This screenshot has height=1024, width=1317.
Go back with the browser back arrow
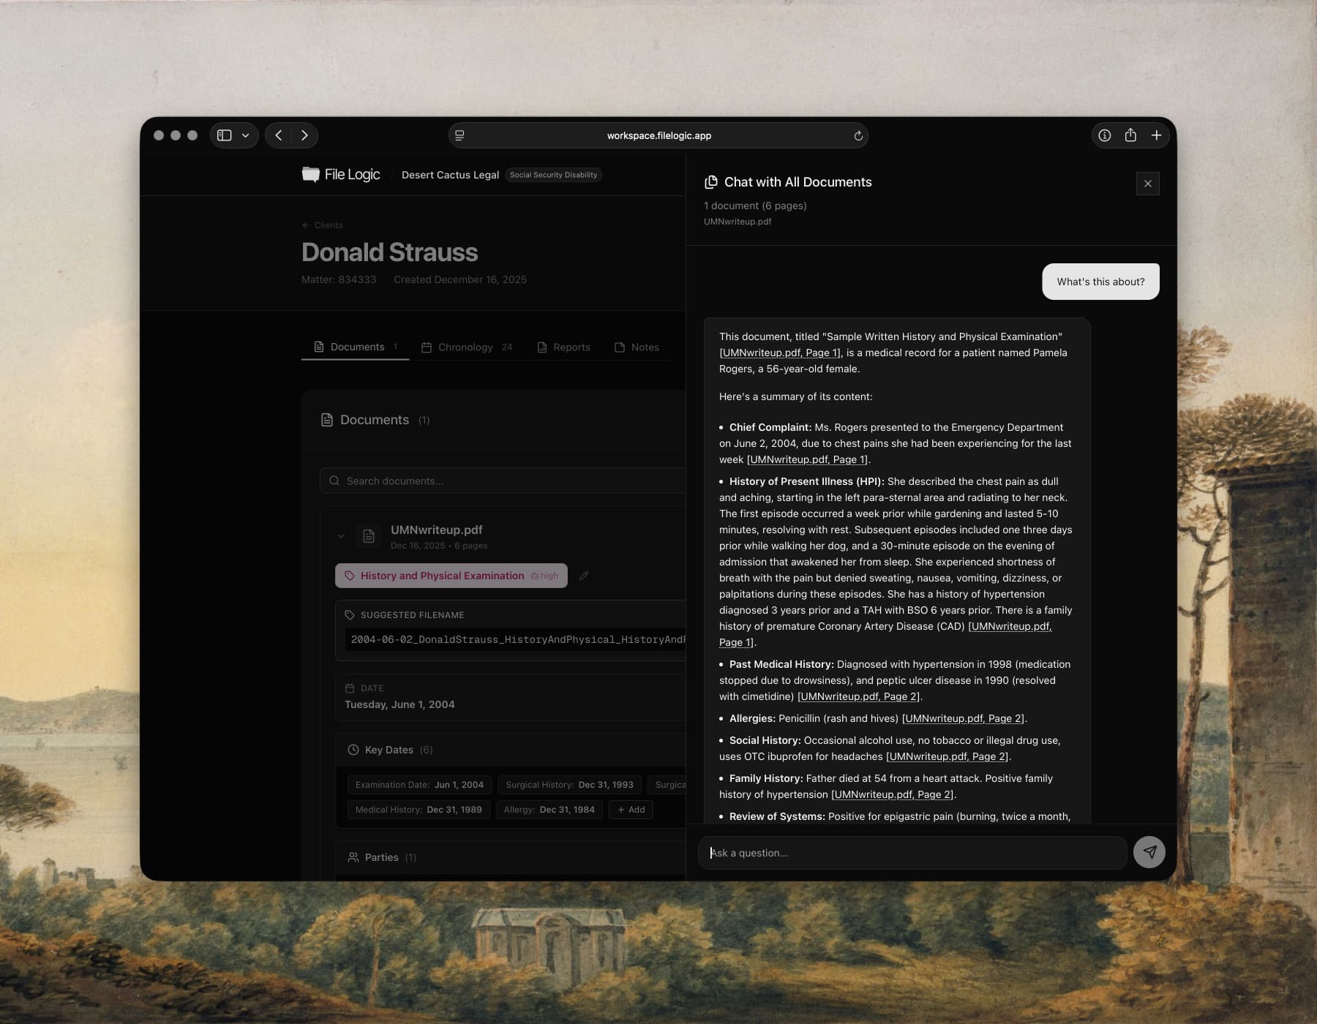pyautogui.click(x=279, y=135)
